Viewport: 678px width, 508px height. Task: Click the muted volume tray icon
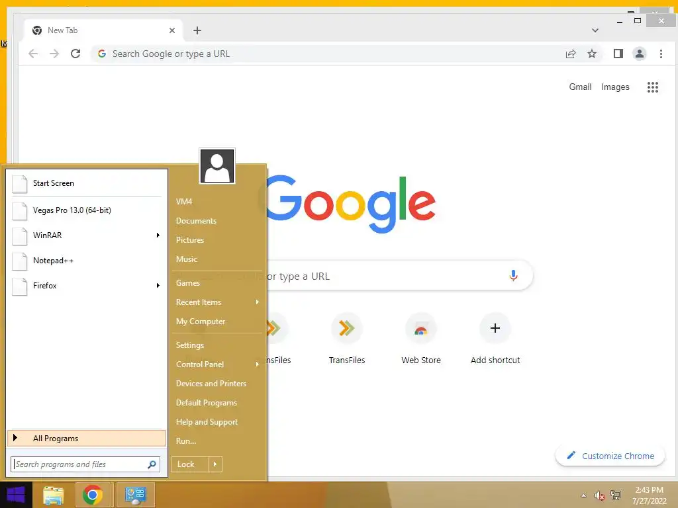pyautogui.click(x=599, y=495)
